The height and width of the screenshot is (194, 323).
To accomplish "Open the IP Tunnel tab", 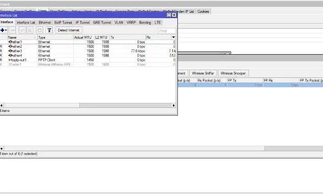I will click(82, 22).
